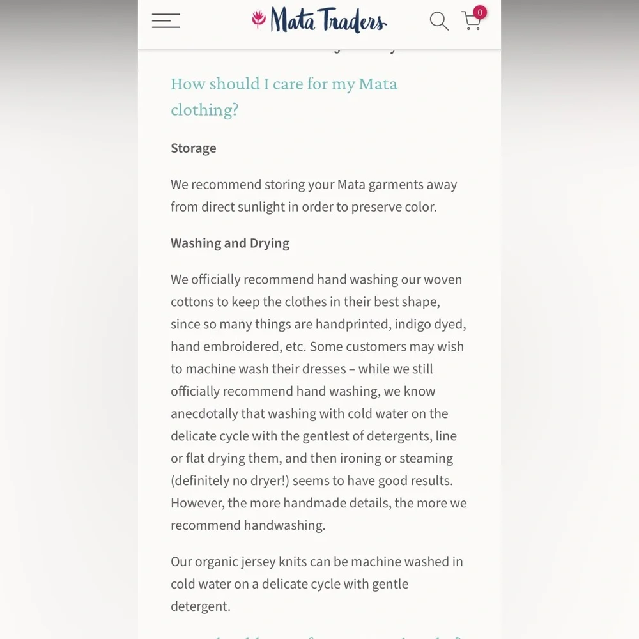Viewport: 639px width, 639px height.
Task: Click the 'delicate cycle with the gentlest' line
Action: [x=314, y=436]
